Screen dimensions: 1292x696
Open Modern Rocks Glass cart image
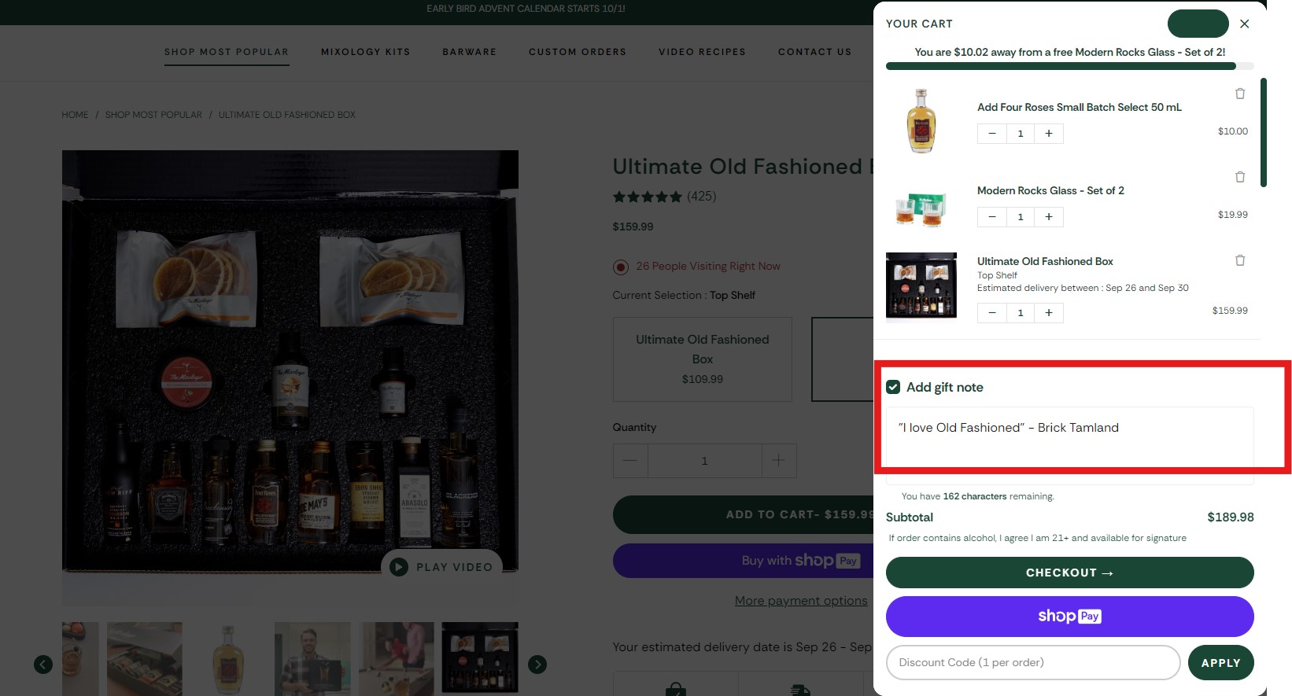(921, 209)
